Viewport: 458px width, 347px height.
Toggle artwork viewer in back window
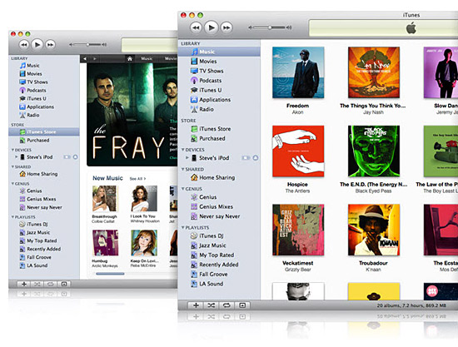point(64,284)
